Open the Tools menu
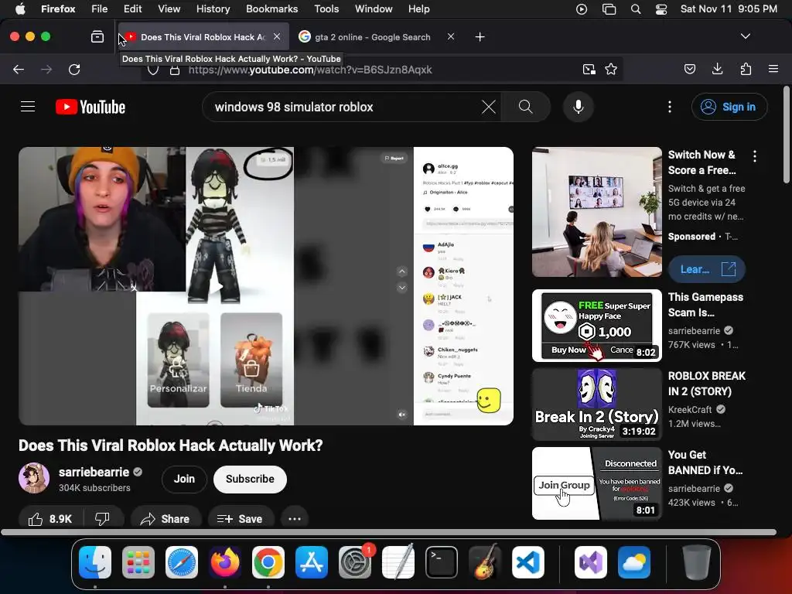This screenshot has width=792, height=594. [326, 9]
